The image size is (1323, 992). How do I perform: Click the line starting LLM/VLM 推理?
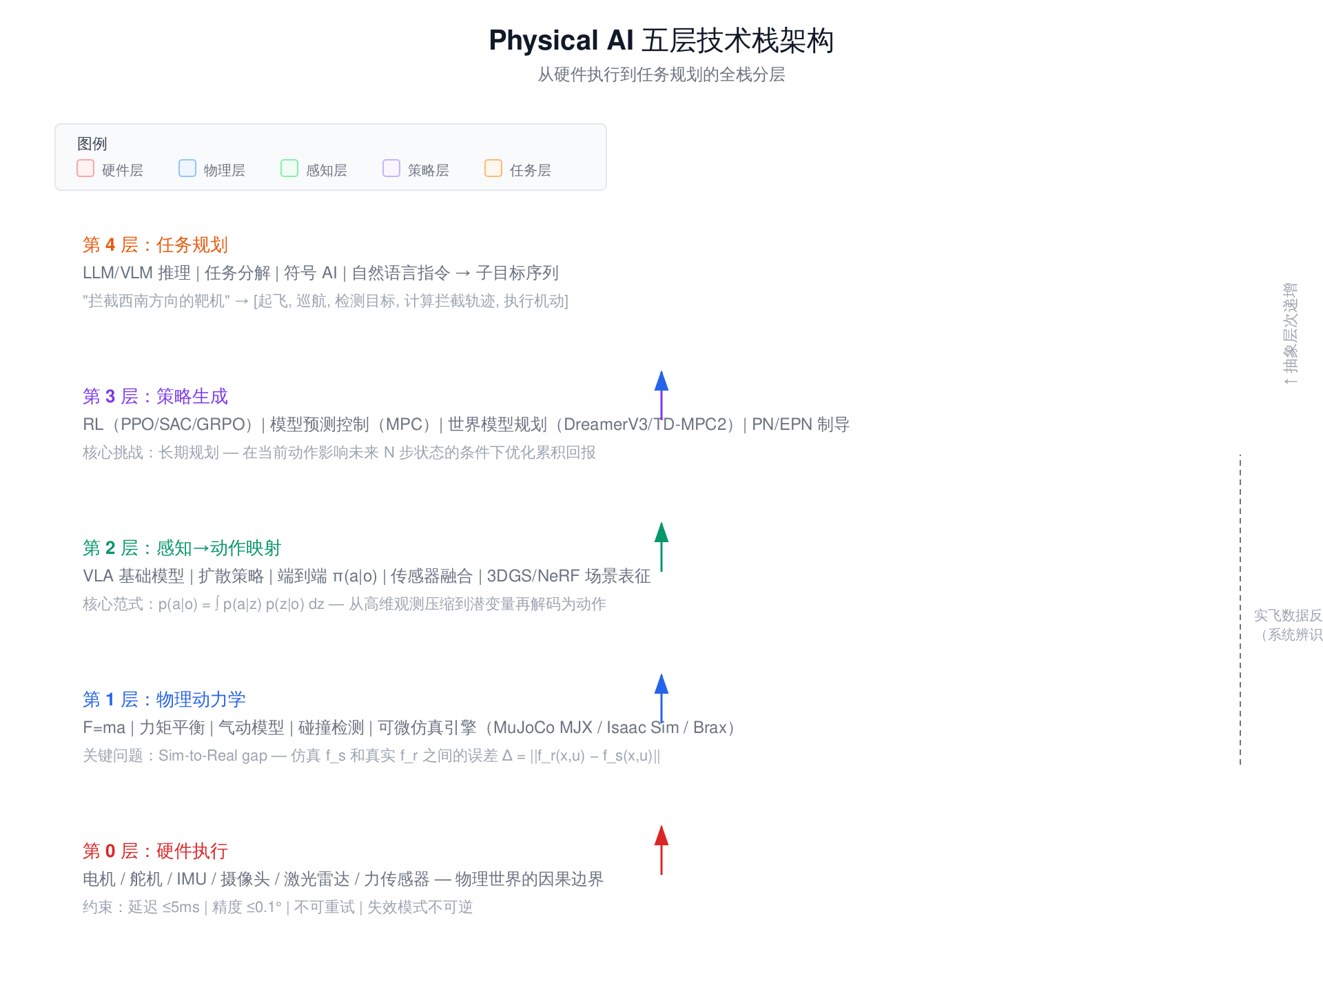pyautogui.click(x=320, y=273)
